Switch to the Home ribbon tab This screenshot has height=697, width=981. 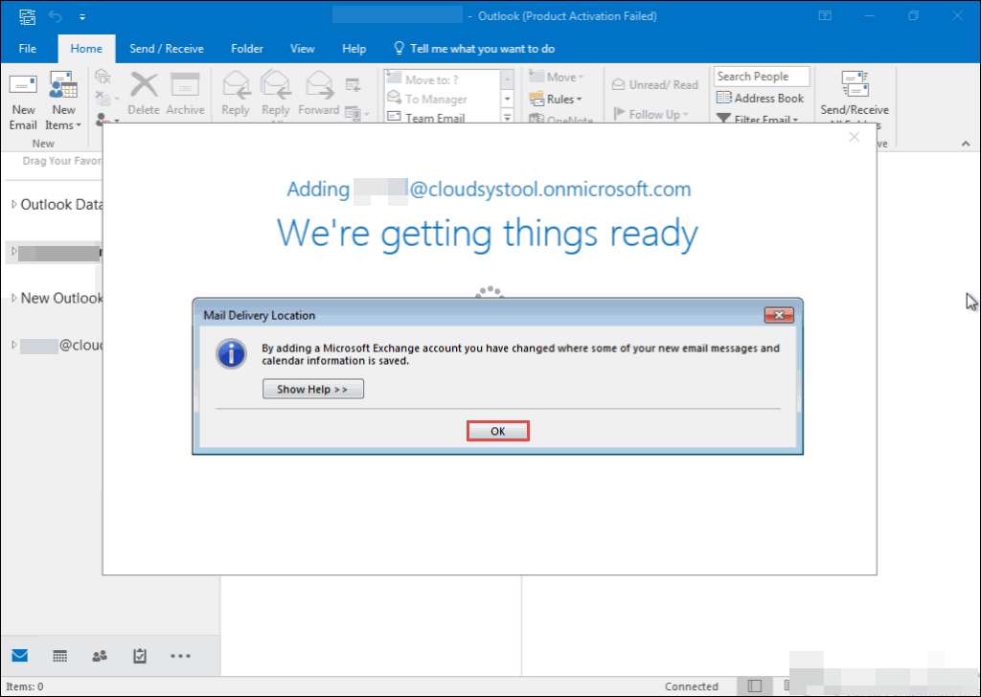pyautogui.click(x=86, y=49)
